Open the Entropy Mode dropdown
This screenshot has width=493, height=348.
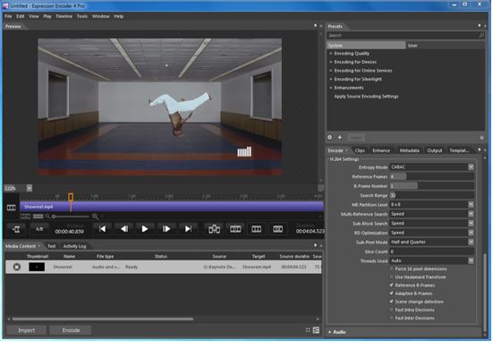471,167
